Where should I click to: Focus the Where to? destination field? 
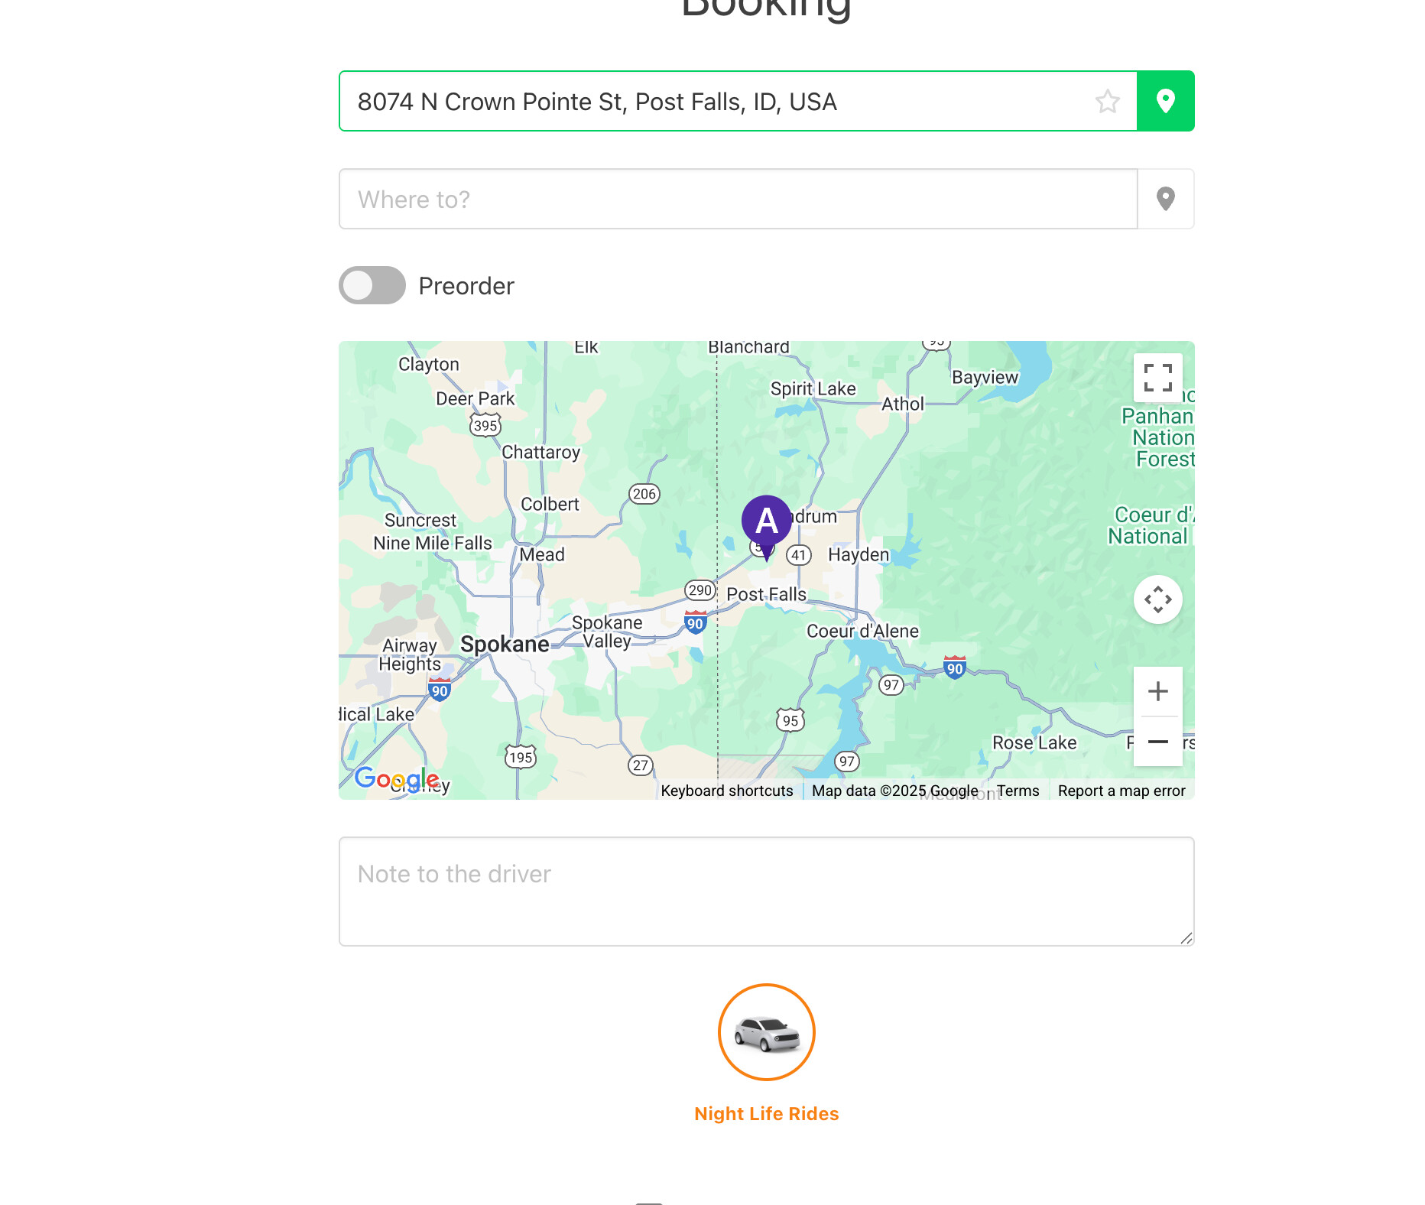[738, 199]
